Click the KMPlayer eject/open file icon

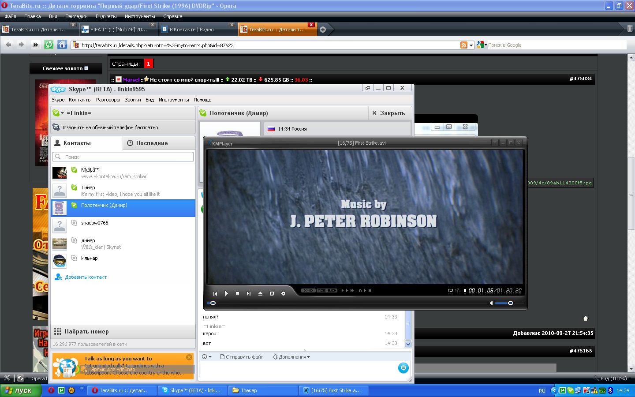pos(260,294)
